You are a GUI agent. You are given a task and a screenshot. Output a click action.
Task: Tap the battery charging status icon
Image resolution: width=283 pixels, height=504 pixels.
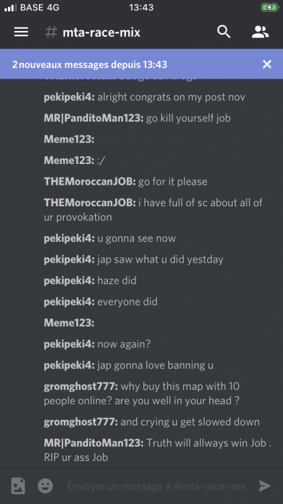click(x=269, y=7)
